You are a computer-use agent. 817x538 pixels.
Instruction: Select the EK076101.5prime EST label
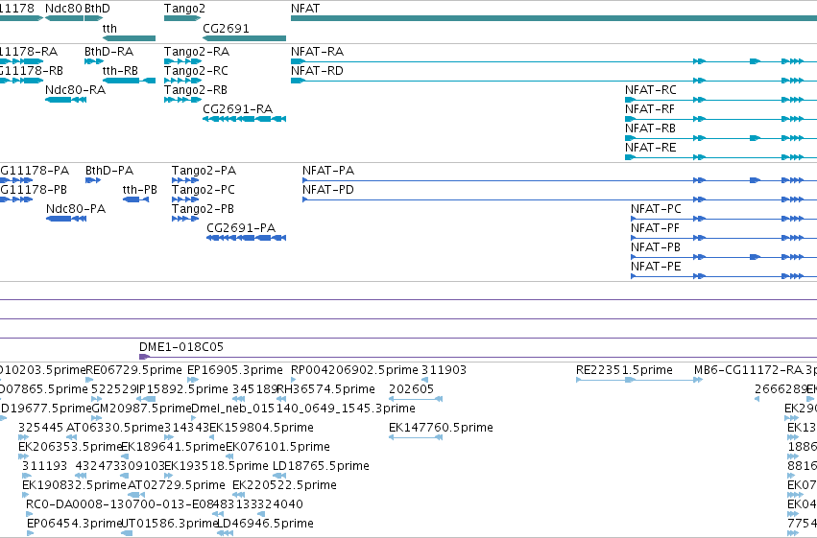pos(277,447)
